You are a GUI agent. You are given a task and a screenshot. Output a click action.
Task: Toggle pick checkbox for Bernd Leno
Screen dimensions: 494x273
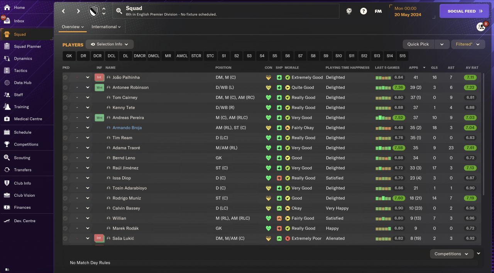[x=65, y=158]
